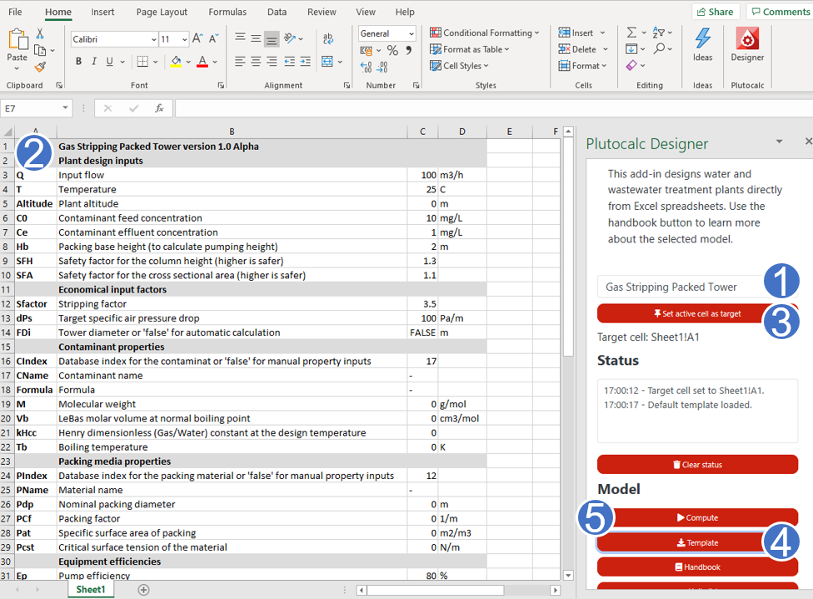Viewport: 813px width, 599px height.
Task: Click the Share button
Action: click(x=715, y=12)
